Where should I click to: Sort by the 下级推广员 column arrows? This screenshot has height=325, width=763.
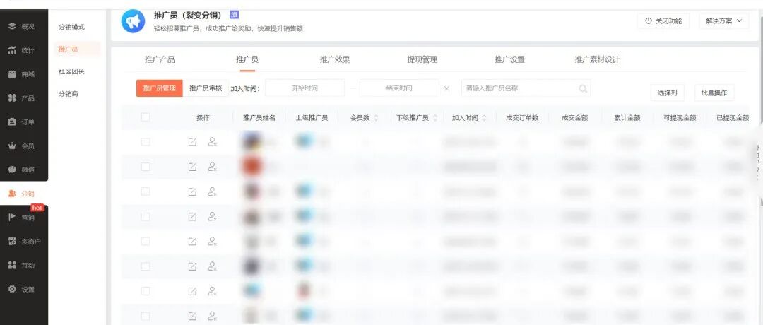(435, 118)
